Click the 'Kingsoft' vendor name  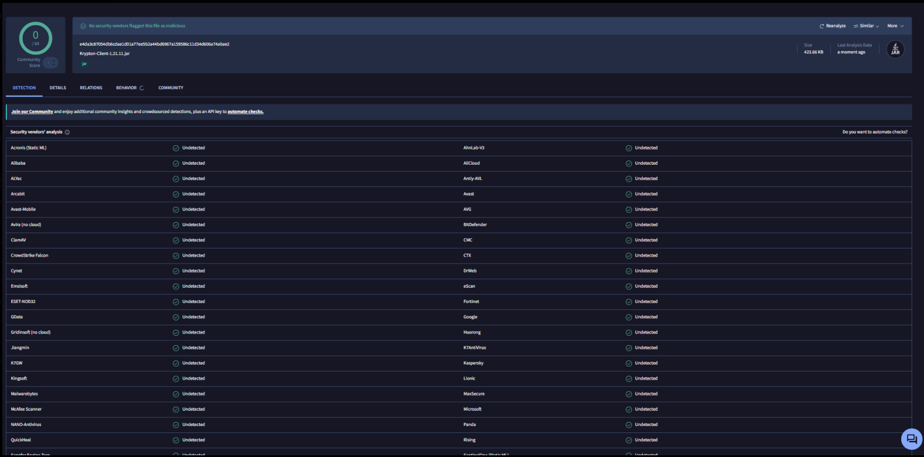[x=19, y=378]
